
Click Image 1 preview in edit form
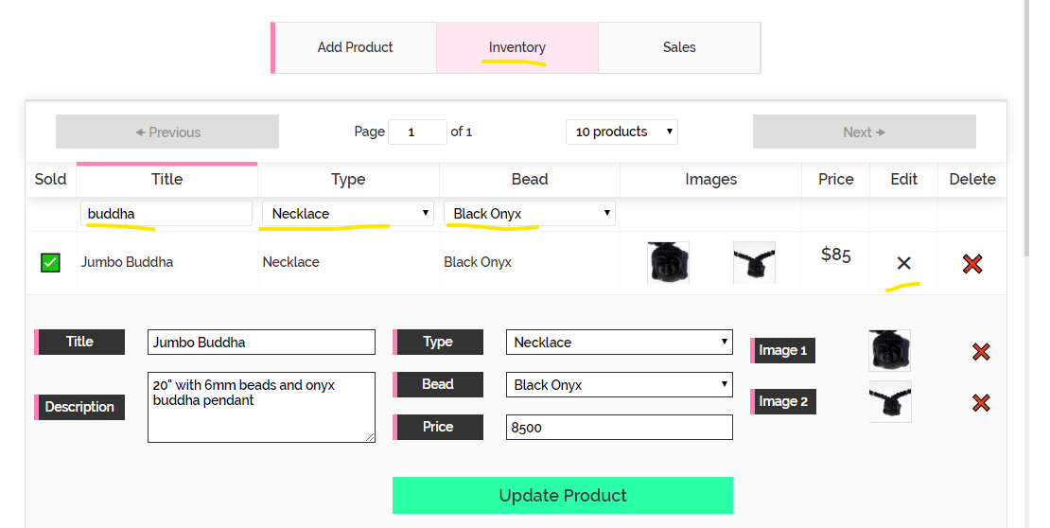[889, 350]
